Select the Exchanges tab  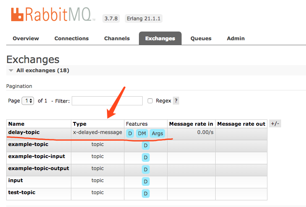pyautogui.click(x=160, y=39)
